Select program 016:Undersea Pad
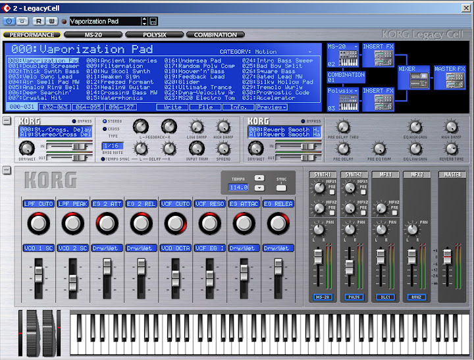Image resolution: width=474 pixels, height=360 pixels. tap(193, 61)
